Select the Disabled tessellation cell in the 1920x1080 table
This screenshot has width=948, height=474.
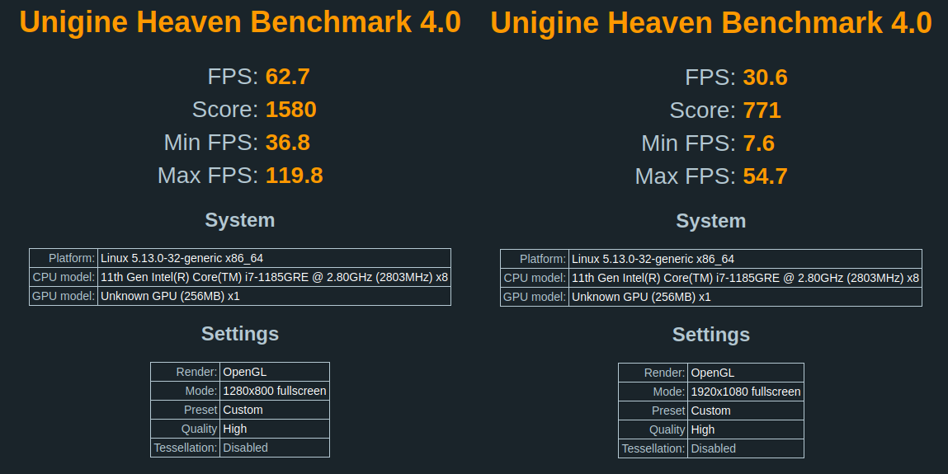coord(746,448)
